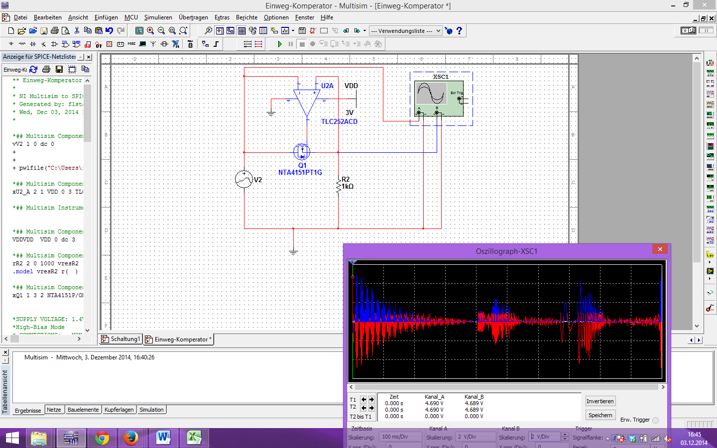Zoom in on the schematic
The width and height of the screenshot is (717, 448).
click(x=150, y=31)
